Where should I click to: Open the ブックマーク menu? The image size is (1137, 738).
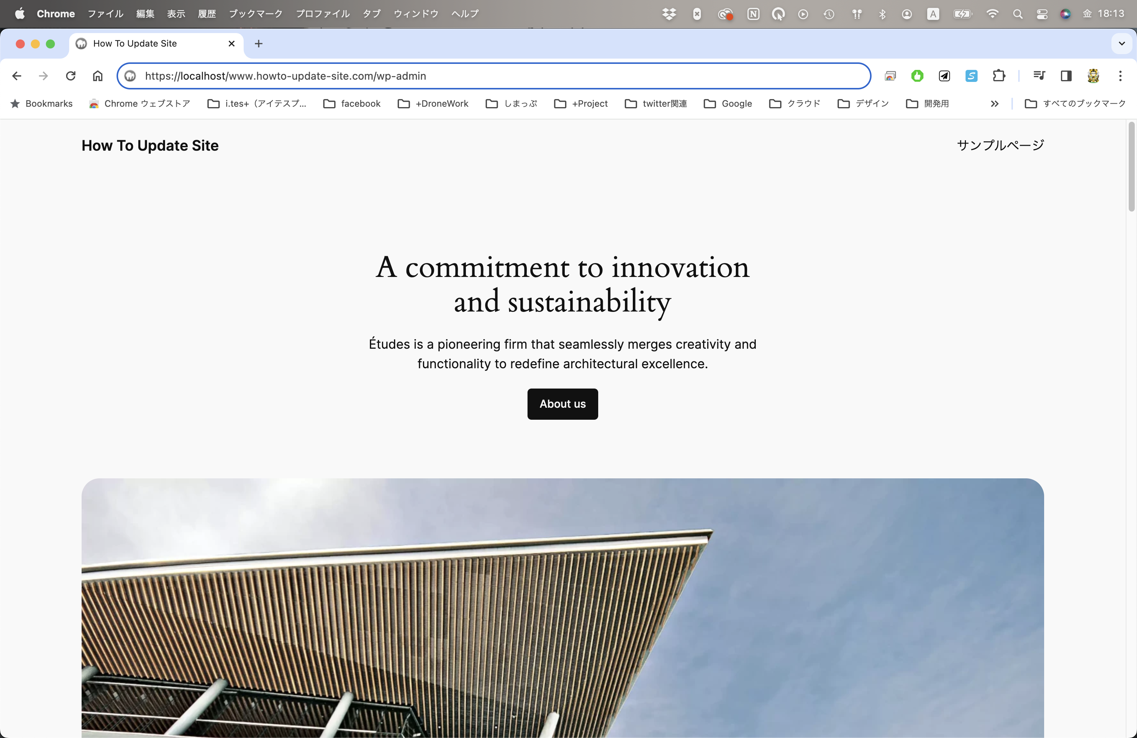point(256,14)
